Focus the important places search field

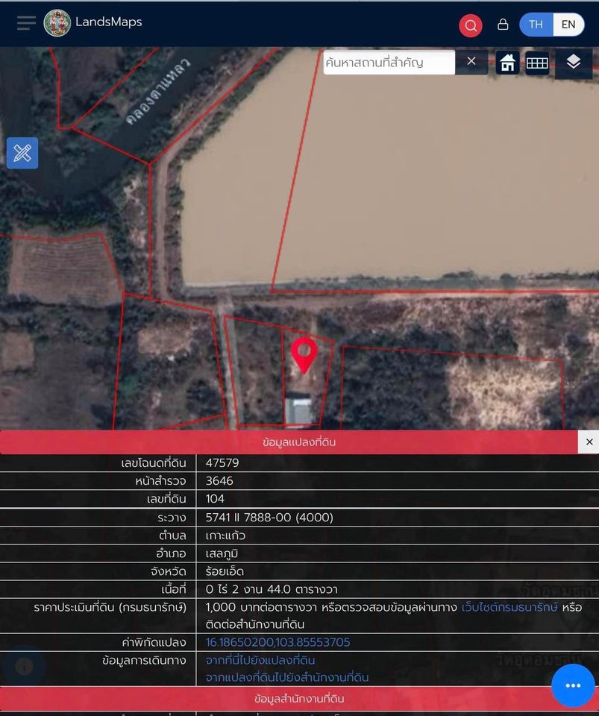[x=389, y=62]
